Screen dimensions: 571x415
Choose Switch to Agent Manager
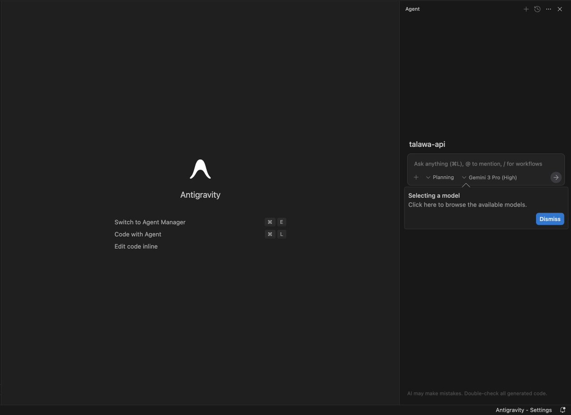150,222
